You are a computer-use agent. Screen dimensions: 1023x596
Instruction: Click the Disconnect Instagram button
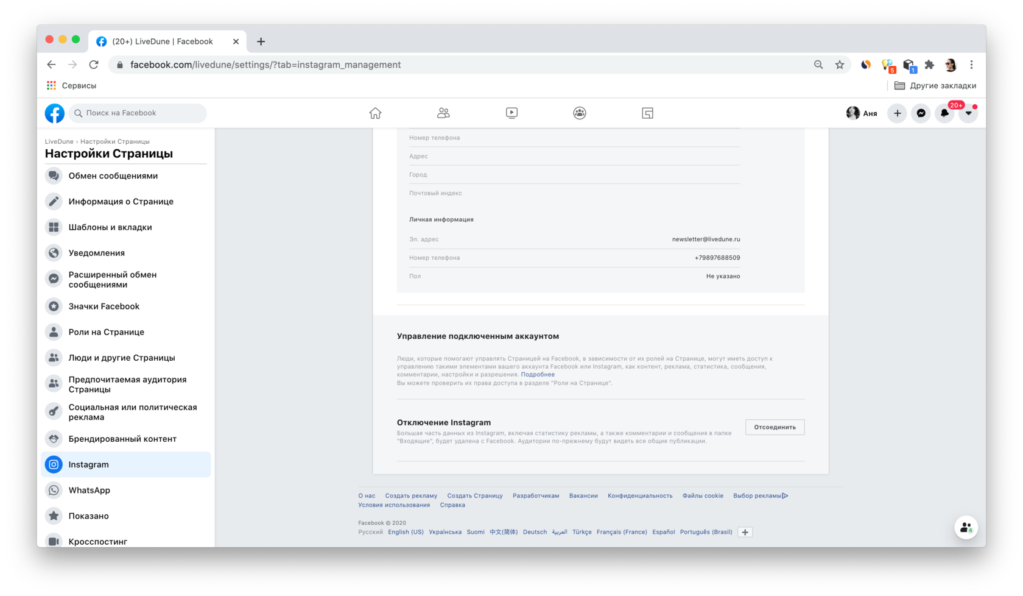775,427
